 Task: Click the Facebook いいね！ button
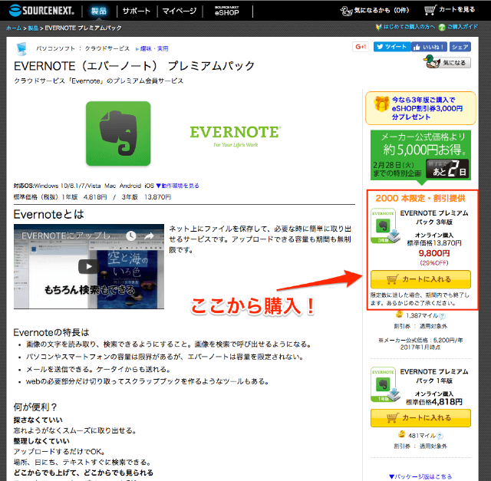[429, 47]
